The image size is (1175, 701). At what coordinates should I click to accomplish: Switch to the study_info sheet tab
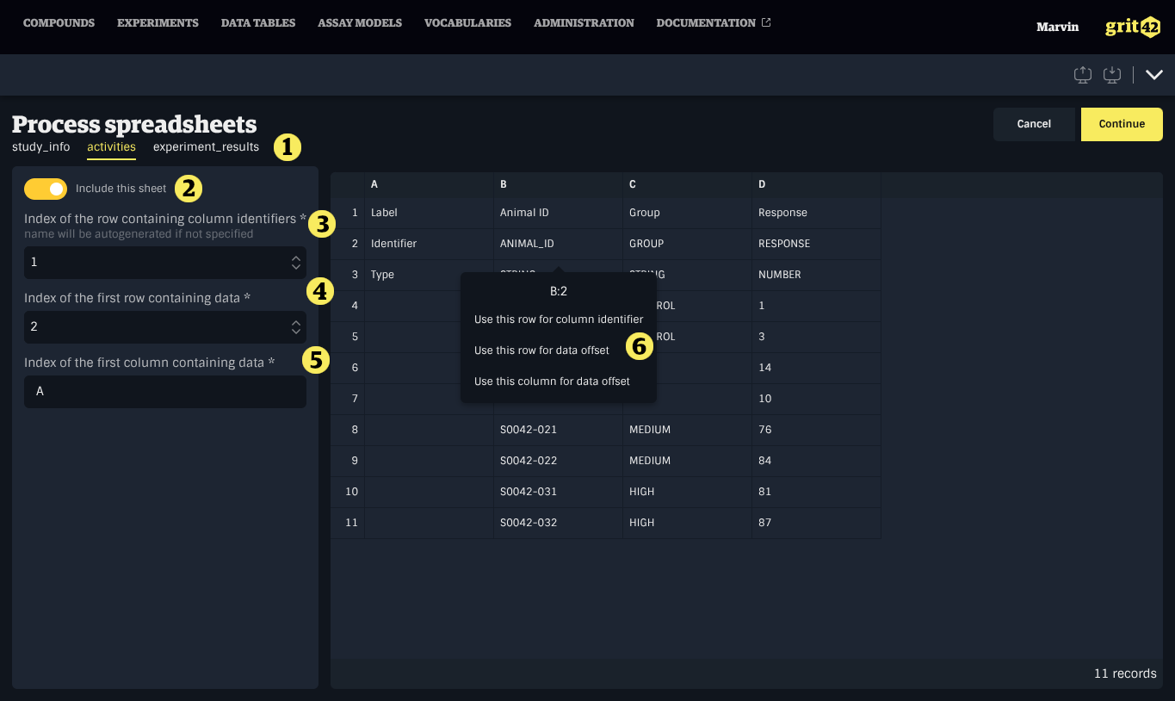(x=41, y=146)
